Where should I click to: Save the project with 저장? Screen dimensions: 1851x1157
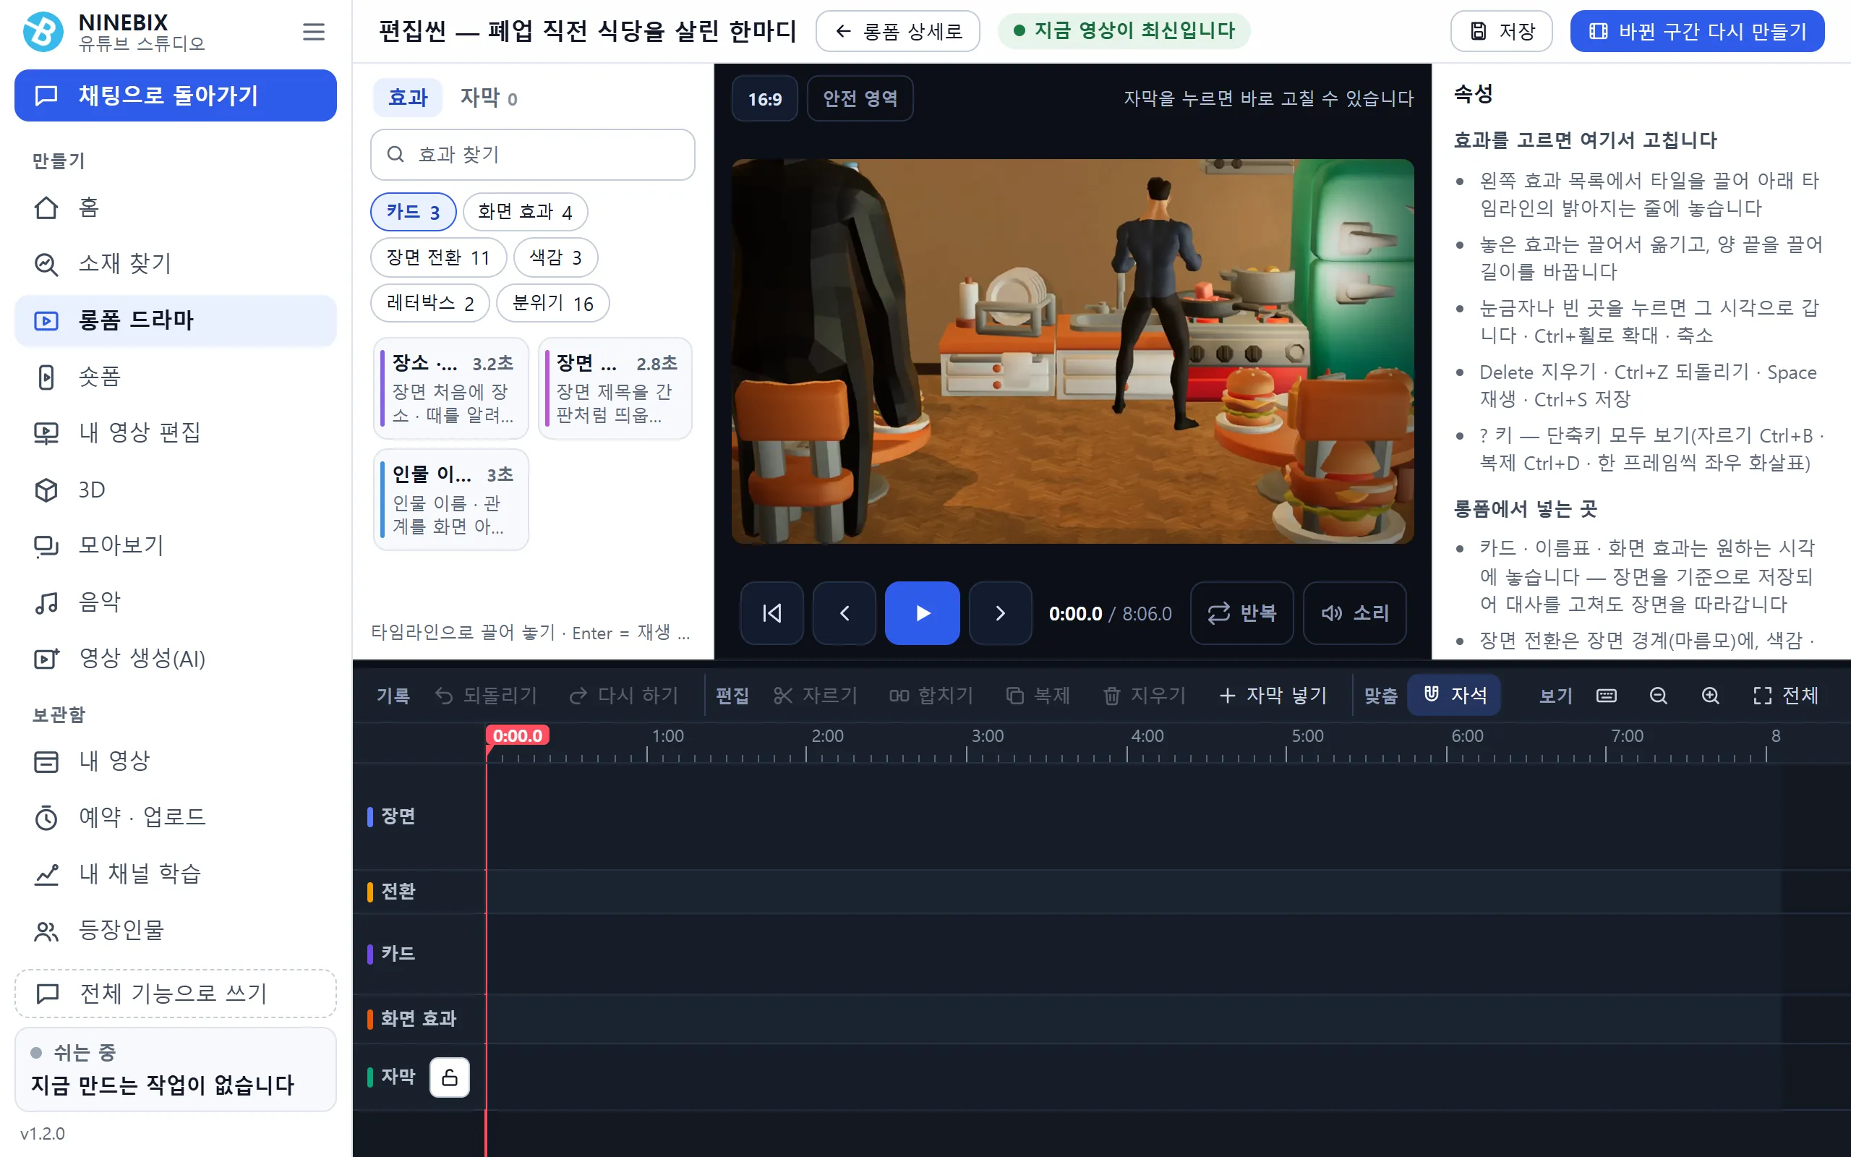pyautogui.click(x=1502, y=31)
